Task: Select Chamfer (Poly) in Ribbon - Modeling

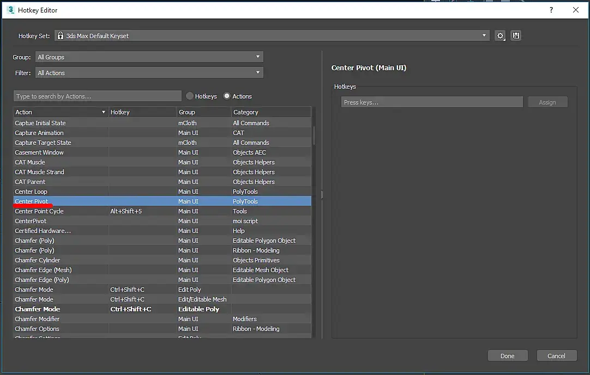Action: point(162,250)
